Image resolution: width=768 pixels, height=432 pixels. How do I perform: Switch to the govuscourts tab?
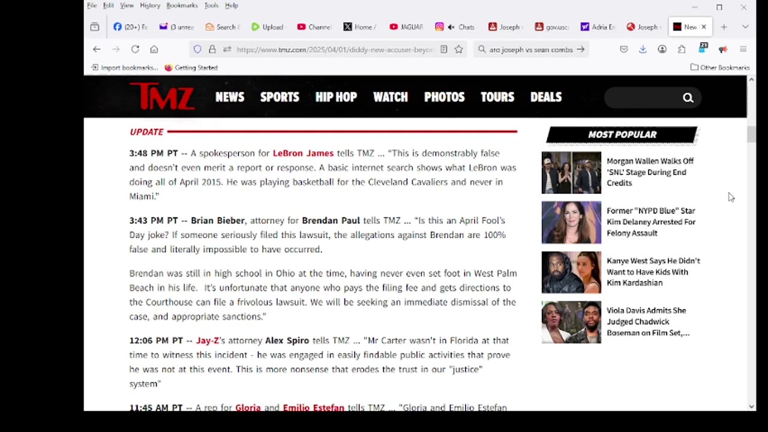(551, 27)
